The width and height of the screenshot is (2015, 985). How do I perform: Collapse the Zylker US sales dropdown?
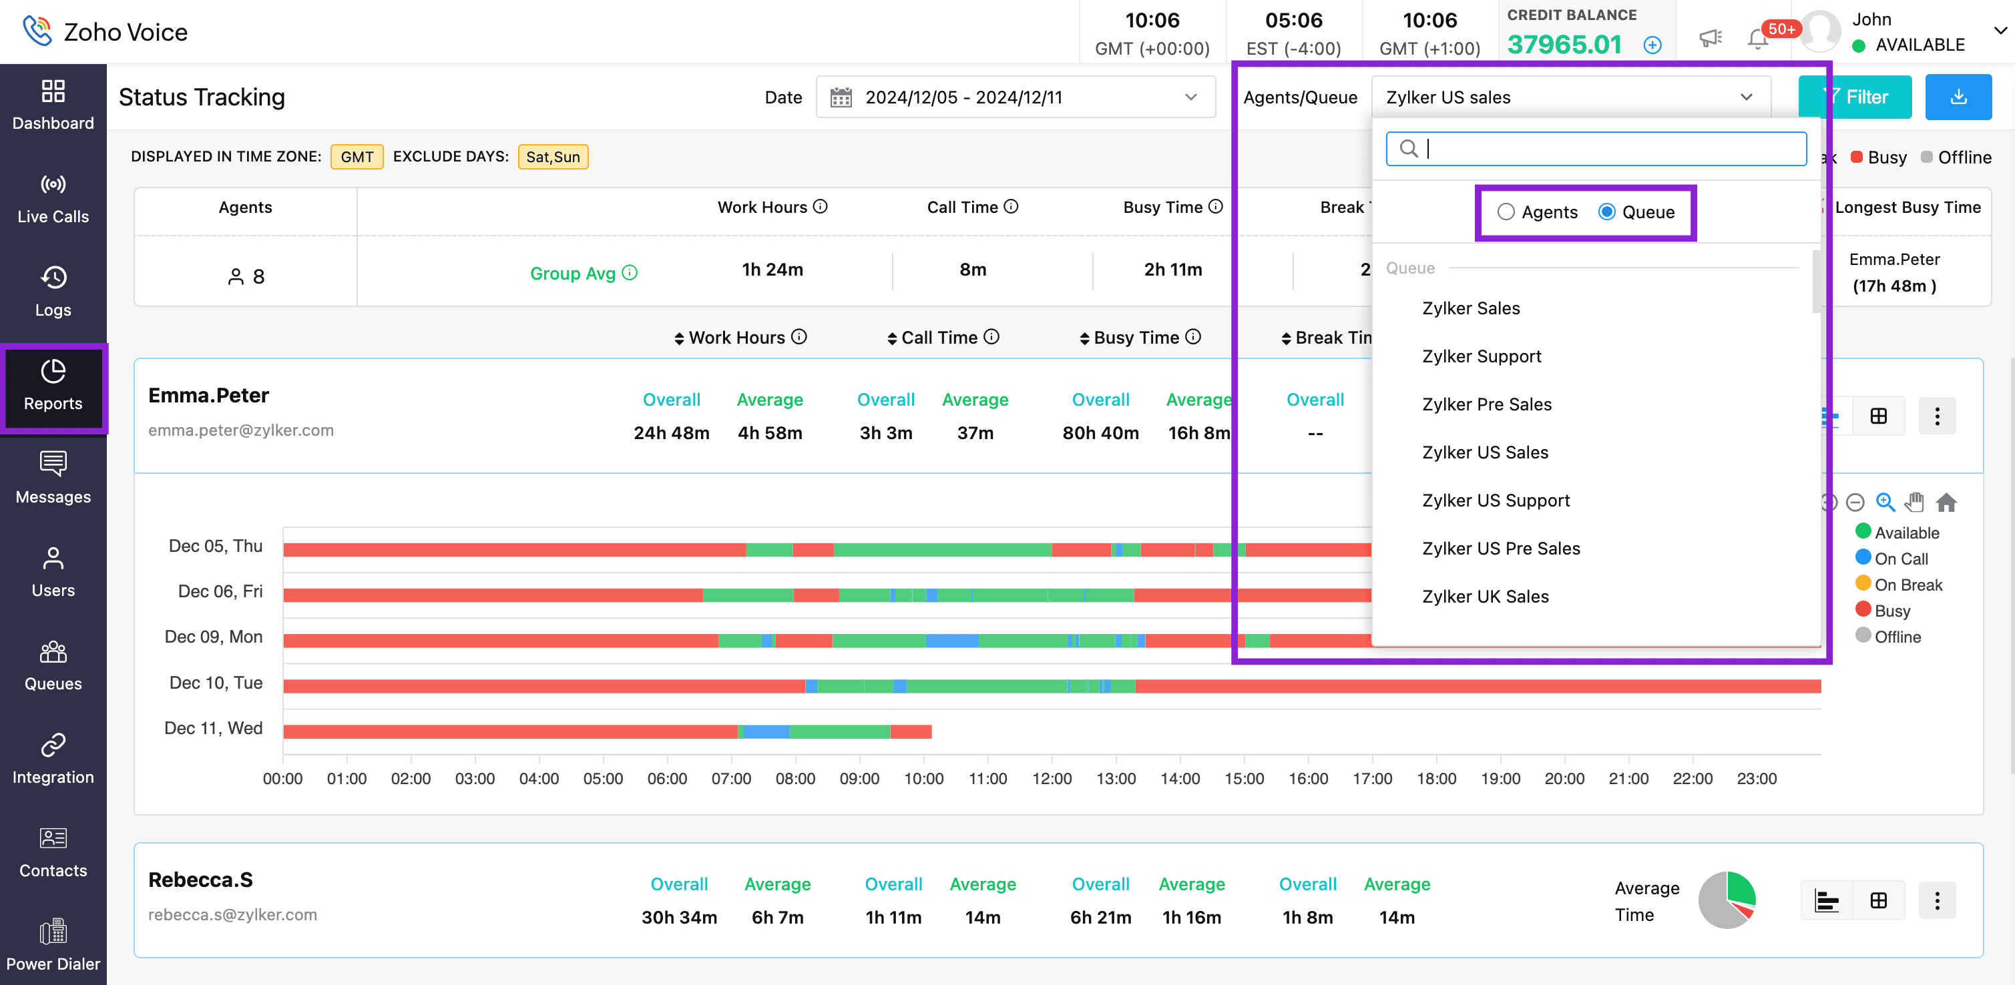(1746, 97)
